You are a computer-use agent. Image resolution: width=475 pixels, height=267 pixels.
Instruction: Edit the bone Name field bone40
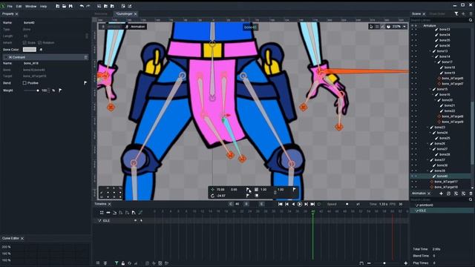(29, 23)
